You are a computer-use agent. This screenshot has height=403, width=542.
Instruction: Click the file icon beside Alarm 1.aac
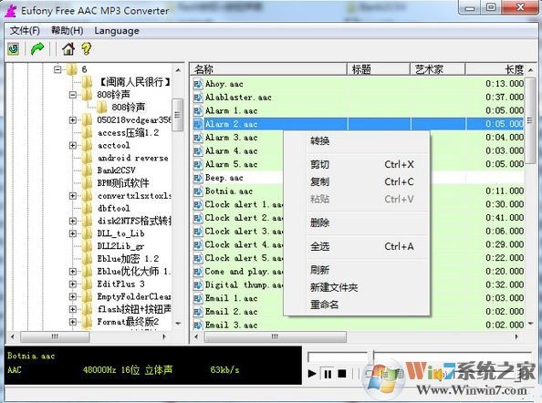(198, 111)
